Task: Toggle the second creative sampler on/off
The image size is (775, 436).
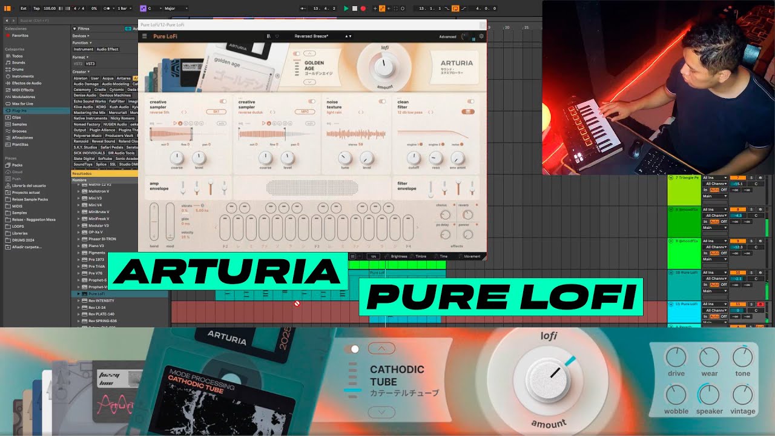Action: pos(312,102)
